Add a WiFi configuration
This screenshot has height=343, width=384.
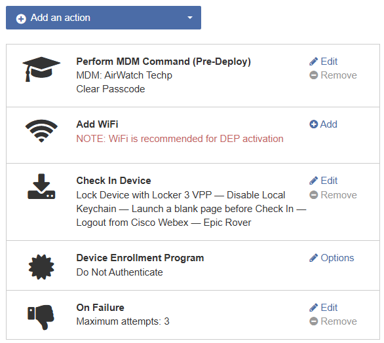[324, 124]
